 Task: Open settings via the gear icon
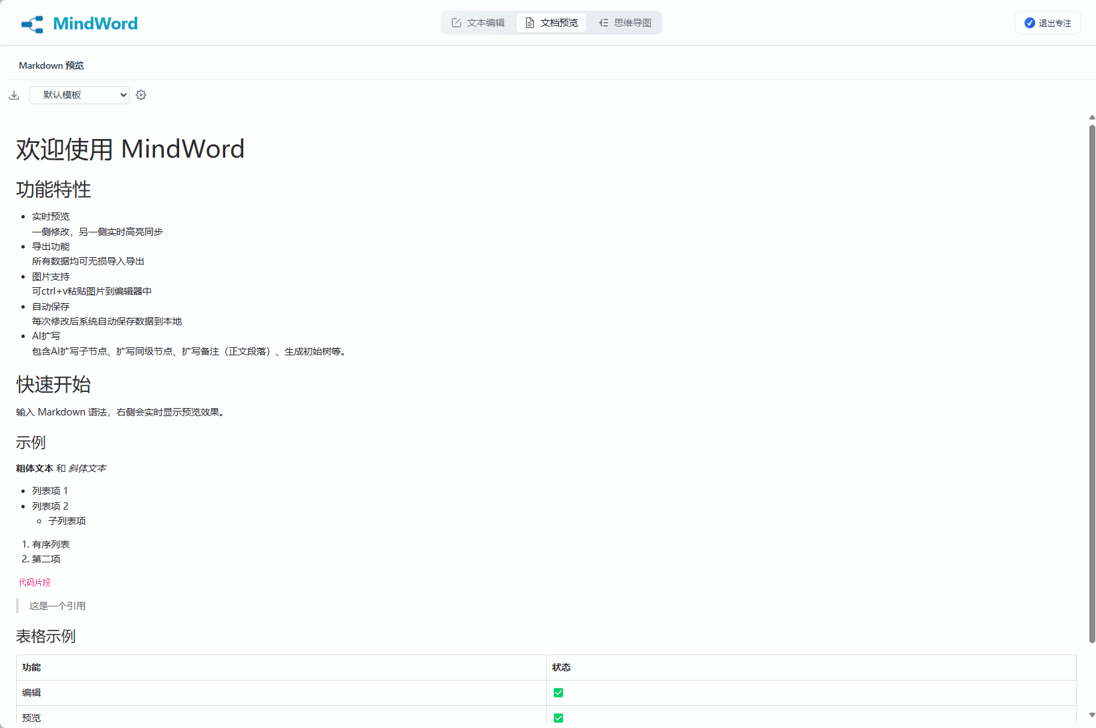tap(141, 95)
